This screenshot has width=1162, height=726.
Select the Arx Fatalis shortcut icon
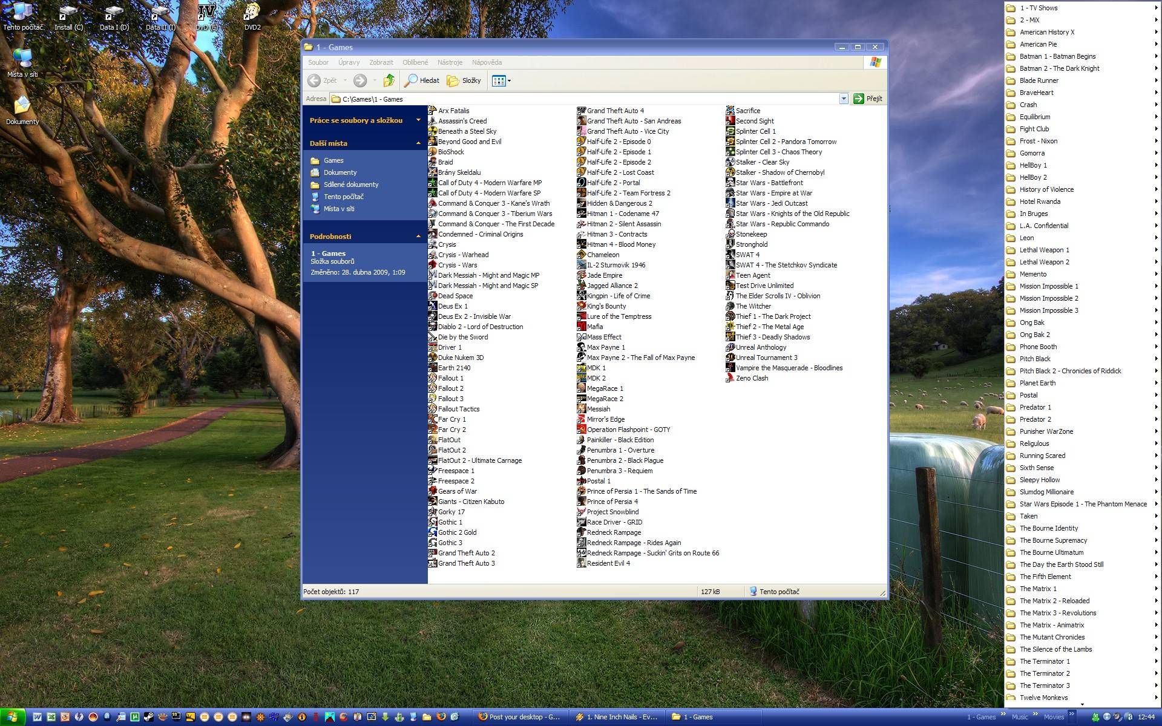point(433,111)
